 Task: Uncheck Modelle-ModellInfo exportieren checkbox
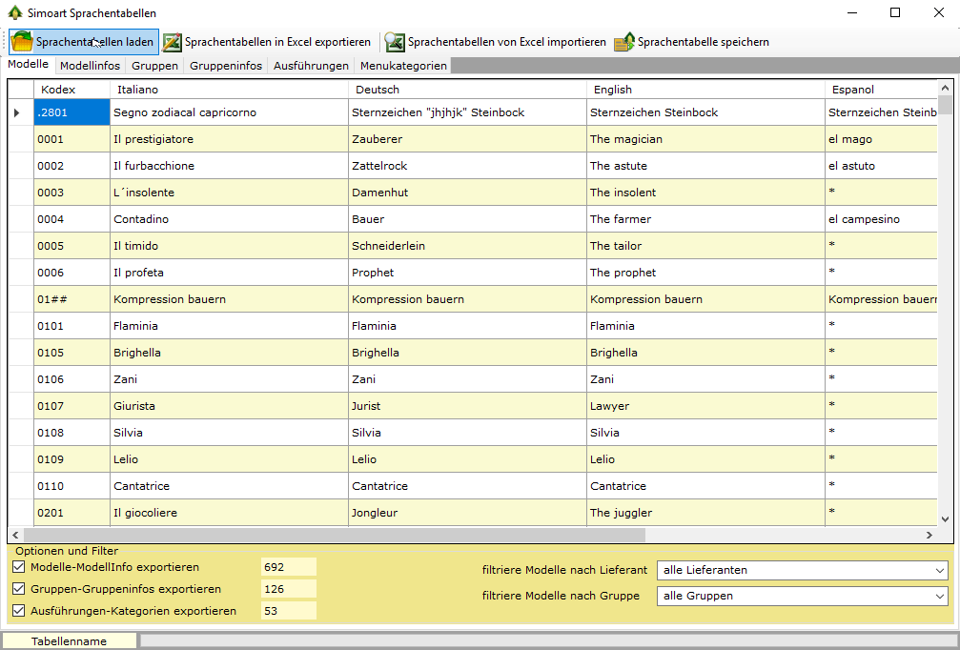coord(19,566)
